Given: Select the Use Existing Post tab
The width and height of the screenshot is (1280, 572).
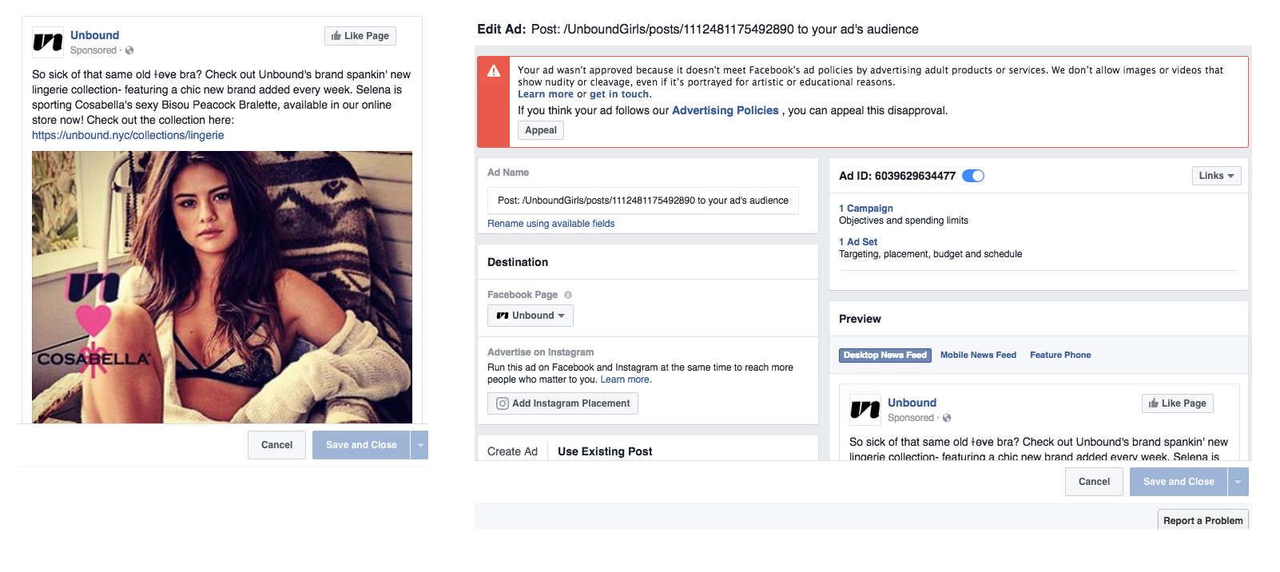Looking at the screenshot, I should (605, 451).
